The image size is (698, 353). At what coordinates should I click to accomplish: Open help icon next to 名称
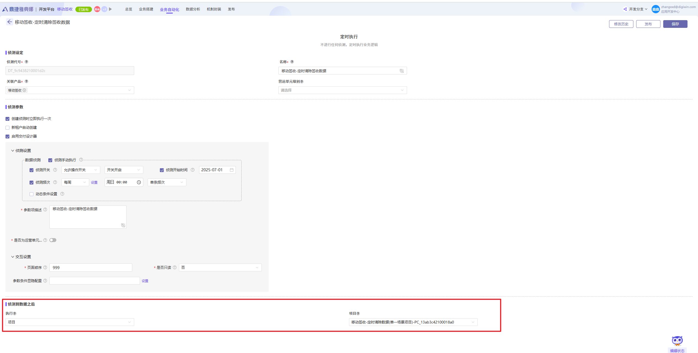point(292,62)
